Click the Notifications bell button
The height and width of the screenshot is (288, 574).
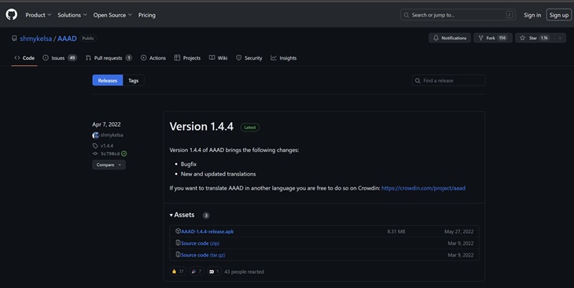(450, 38)
